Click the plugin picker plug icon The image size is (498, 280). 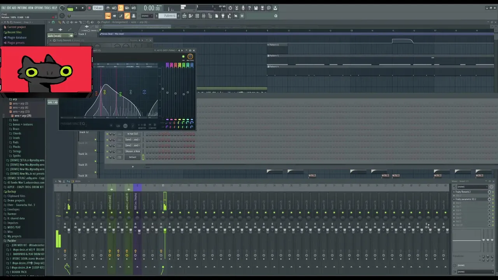point(223,16)
